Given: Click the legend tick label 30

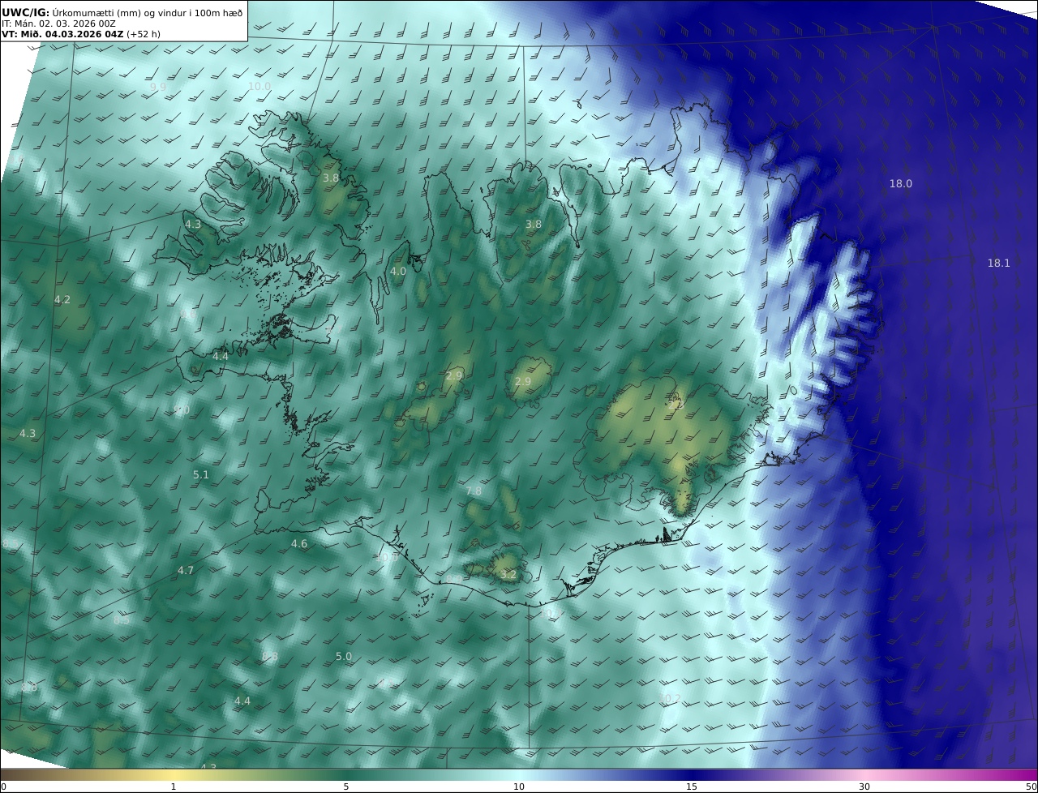Looking at the screenshot, I should point(864,787).
